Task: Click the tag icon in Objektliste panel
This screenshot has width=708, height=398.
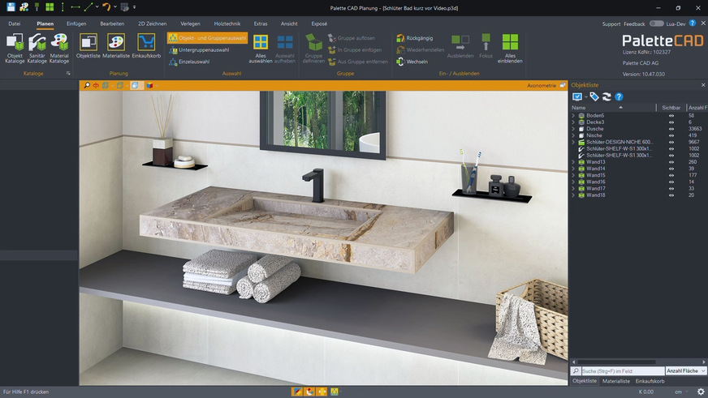Action: click(594, 96)
